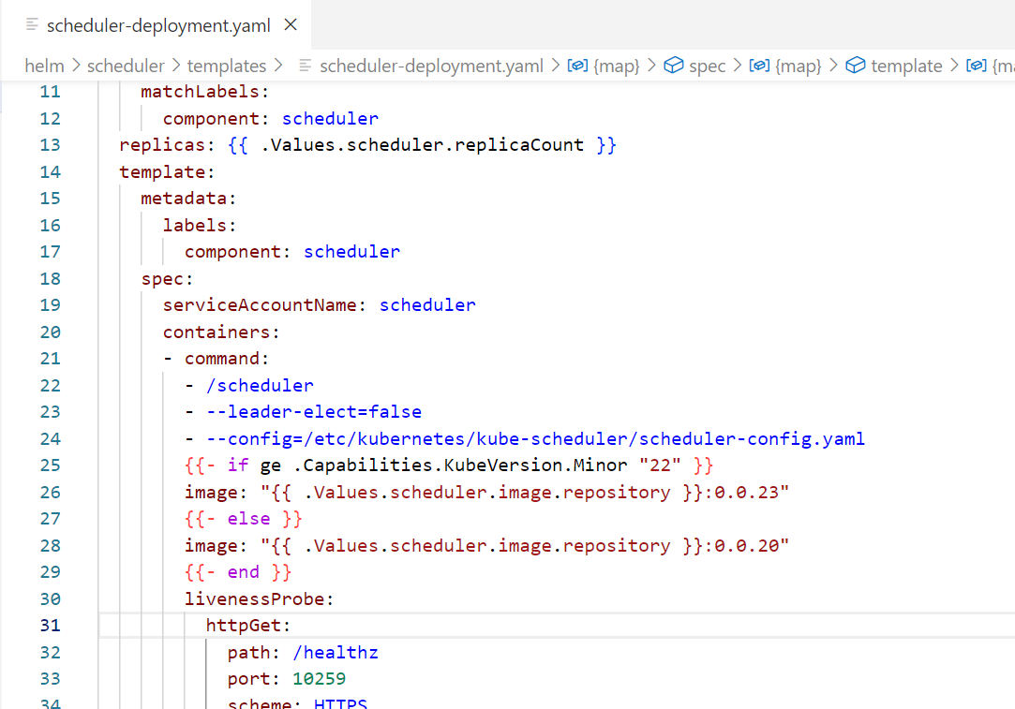Click '.Values.scheduler.replicaCount' expression

(422, 145)
